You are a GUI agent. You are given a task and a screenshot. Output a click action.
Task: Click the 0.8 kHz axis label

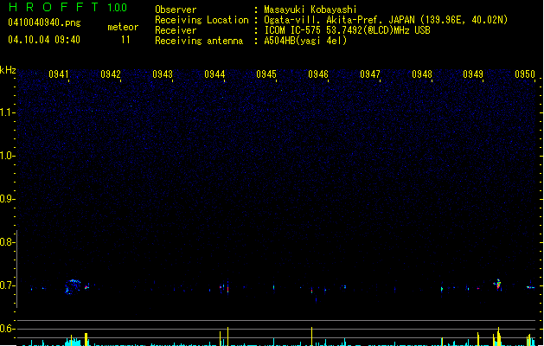click(x=7, y=242)
